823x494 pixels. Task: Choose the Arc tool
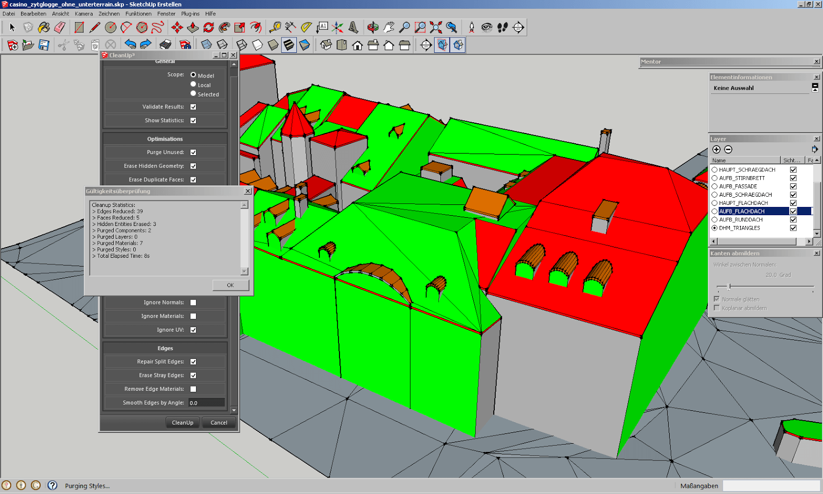pyautogui.click(x=126, y=27)
